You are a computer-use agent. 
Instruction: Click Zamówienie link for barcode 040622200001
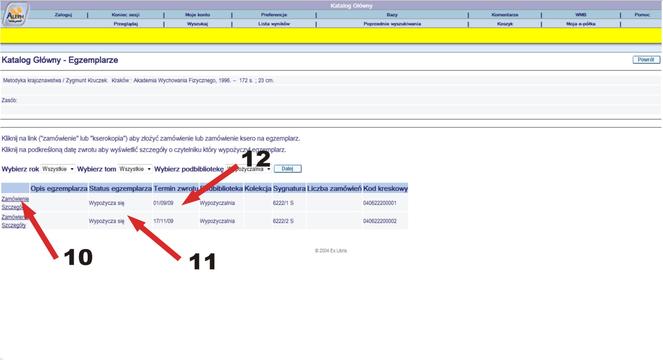coord(15,199)
